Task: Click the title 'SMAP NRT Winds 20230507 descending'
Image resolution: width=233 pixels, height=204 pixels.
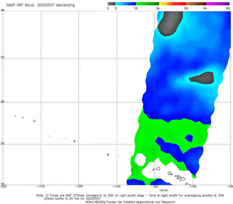Action: (x=40, y=5)
